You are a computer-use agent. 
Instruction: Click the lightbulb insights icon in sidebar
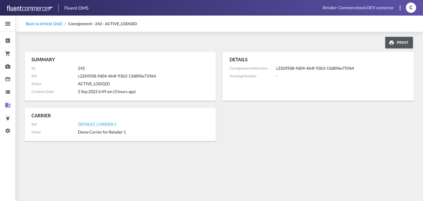[8, 118]
